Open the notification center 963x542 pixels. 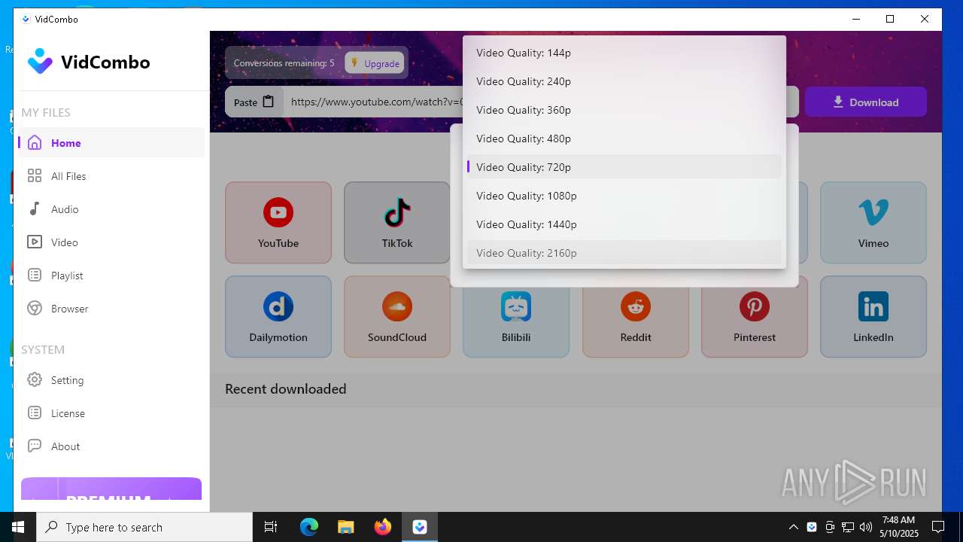pos(938,527)
